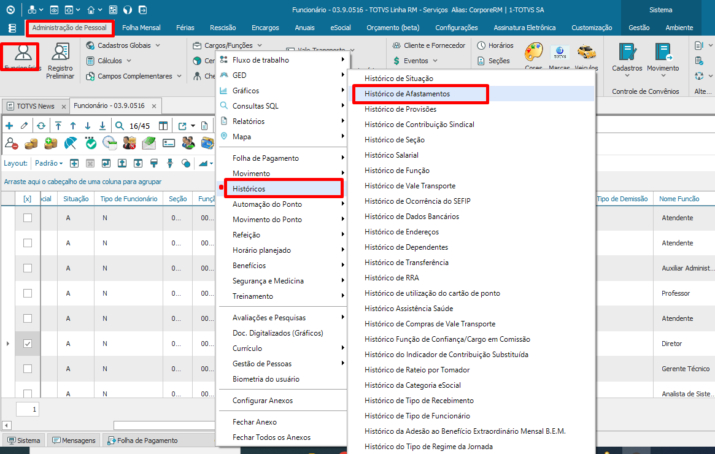
Task: Go to last record arrow
Action: click(102, 126)
